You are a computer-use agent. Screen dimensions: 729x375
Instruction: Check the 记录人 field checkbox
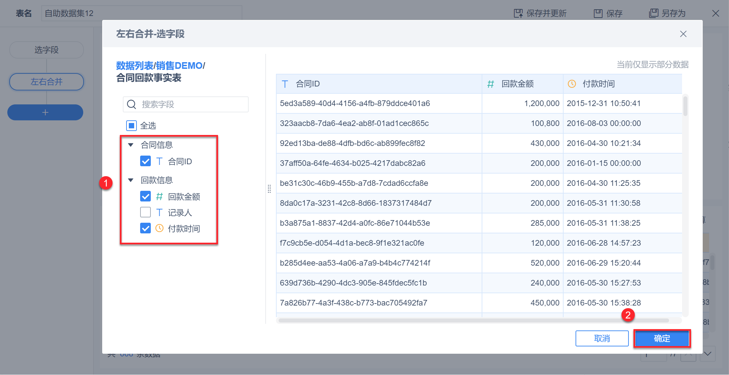[145, 212]
